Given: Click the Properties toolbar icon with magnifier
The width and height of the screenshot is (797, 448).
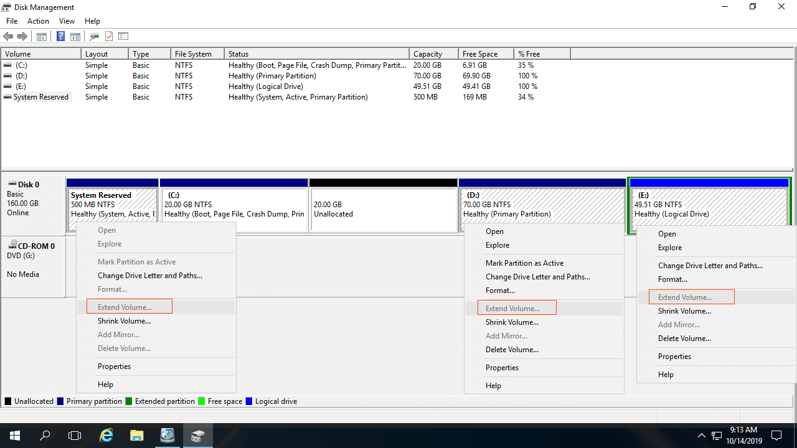Looking at the screenshot, I should (94, 36).
